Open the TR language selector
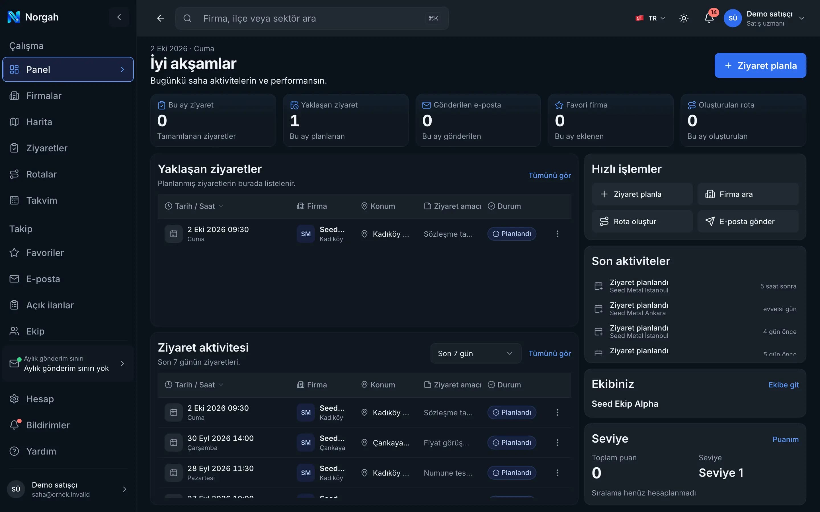 (650, 18)
